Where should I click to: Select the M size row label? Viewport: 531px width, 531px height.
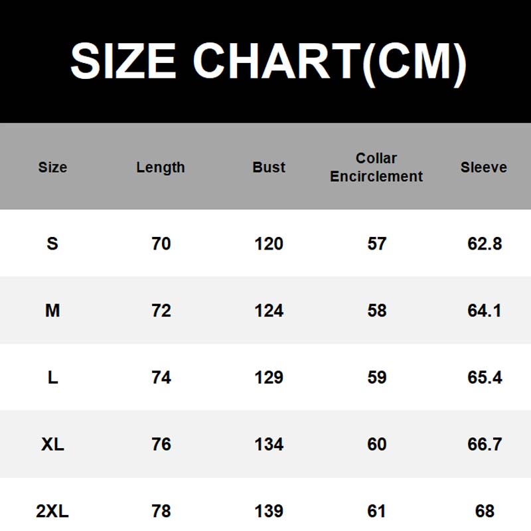[x=52, y=311]
